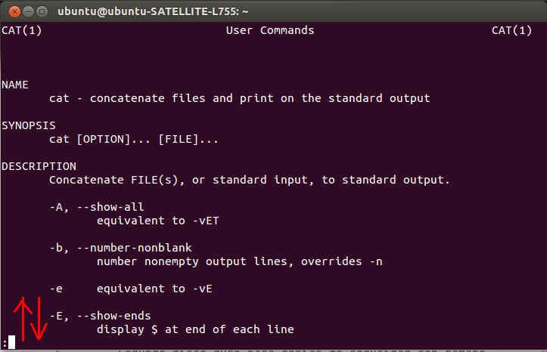Click the -e option flag

[55, 289]
